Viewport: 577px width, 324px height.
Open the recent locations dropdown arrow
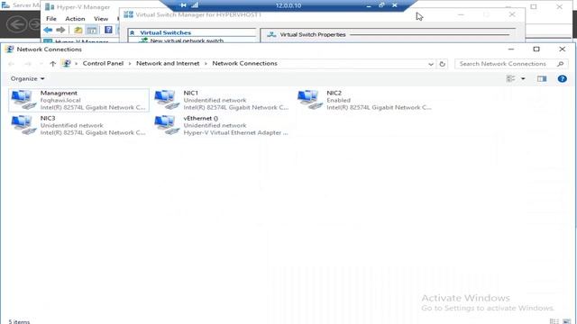pos(41,64)
